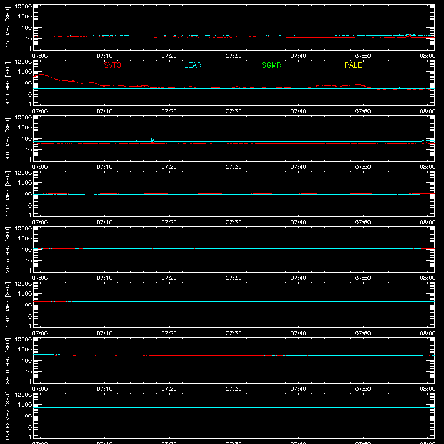Viewport: 444px width, 444px height.
Task: Click the red SVTO legend label
Action: pyautogui.click(x=113, y=65)
